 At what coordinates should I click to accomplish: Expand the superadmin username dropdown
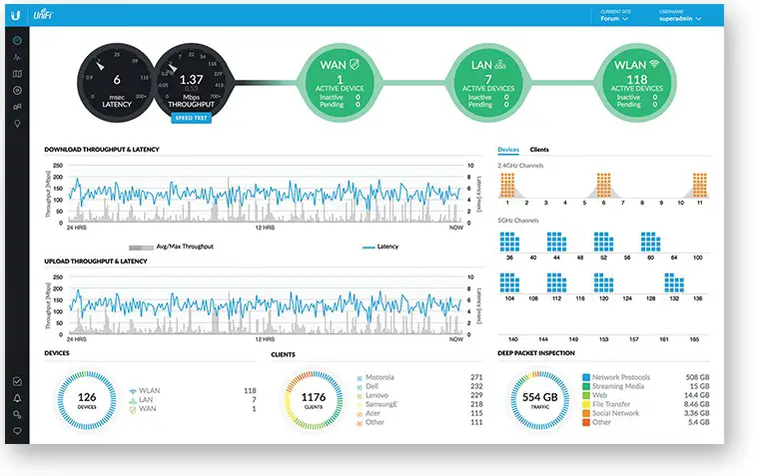click(x=680, y=18)
